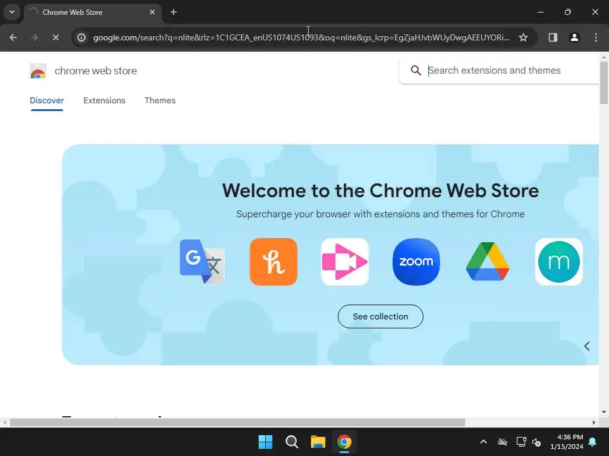Go forward using the browser forward arrow

coord(34,37)
